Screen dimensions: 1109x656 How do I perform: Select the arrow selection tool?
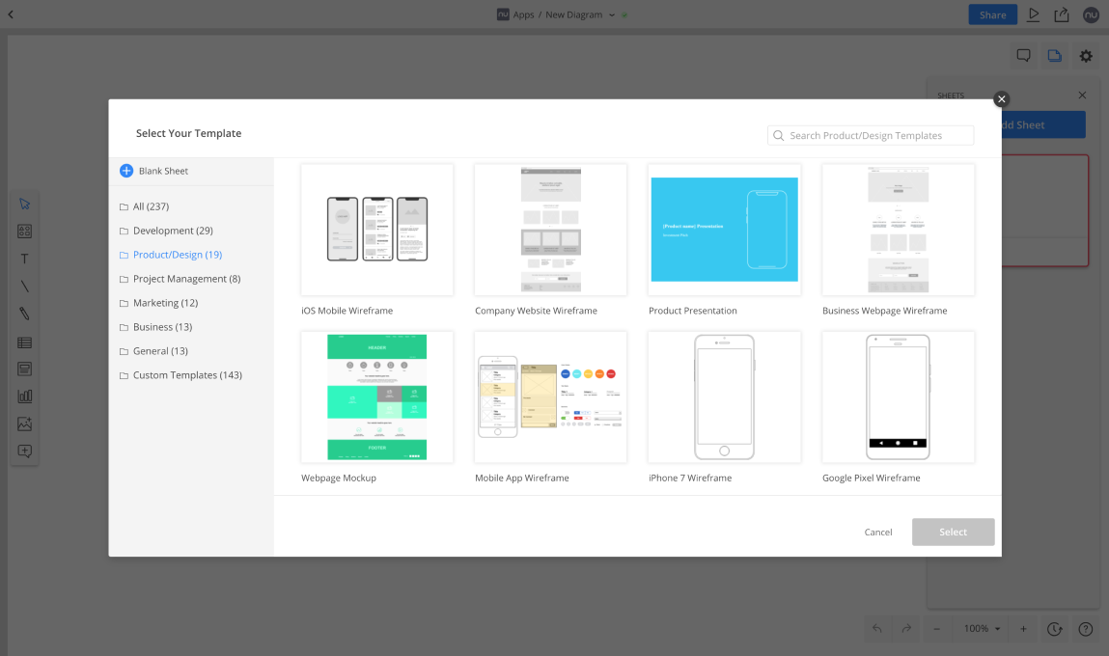coord(24,204)
